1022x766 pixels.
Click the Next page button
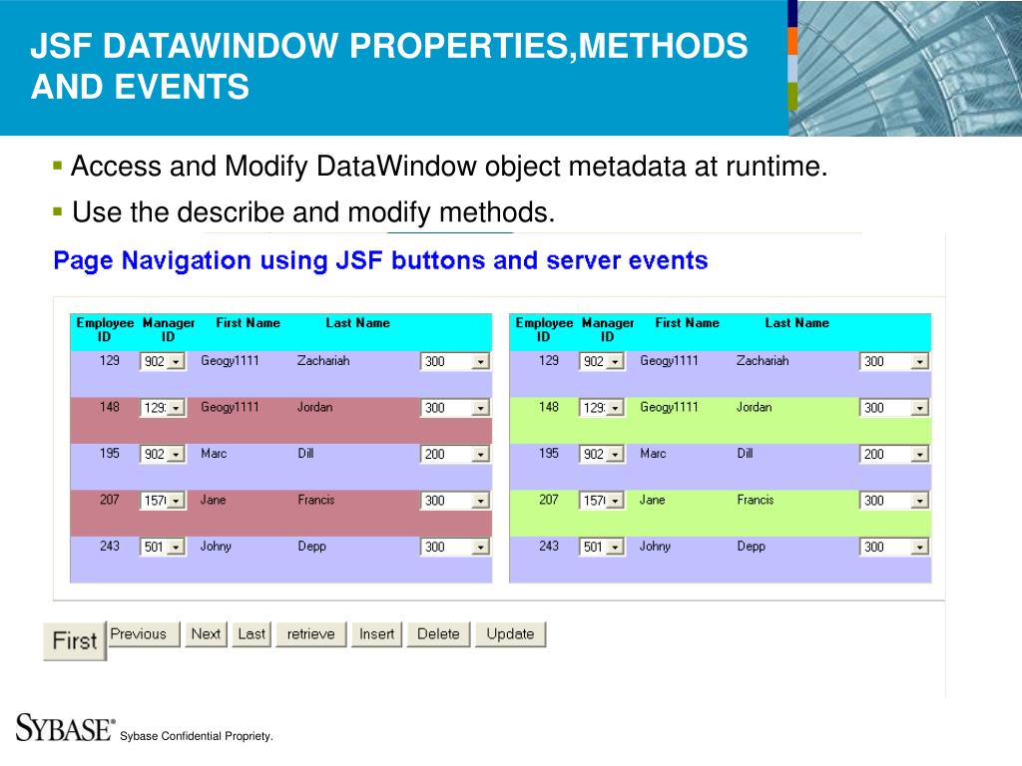click(x=206, y=633)
